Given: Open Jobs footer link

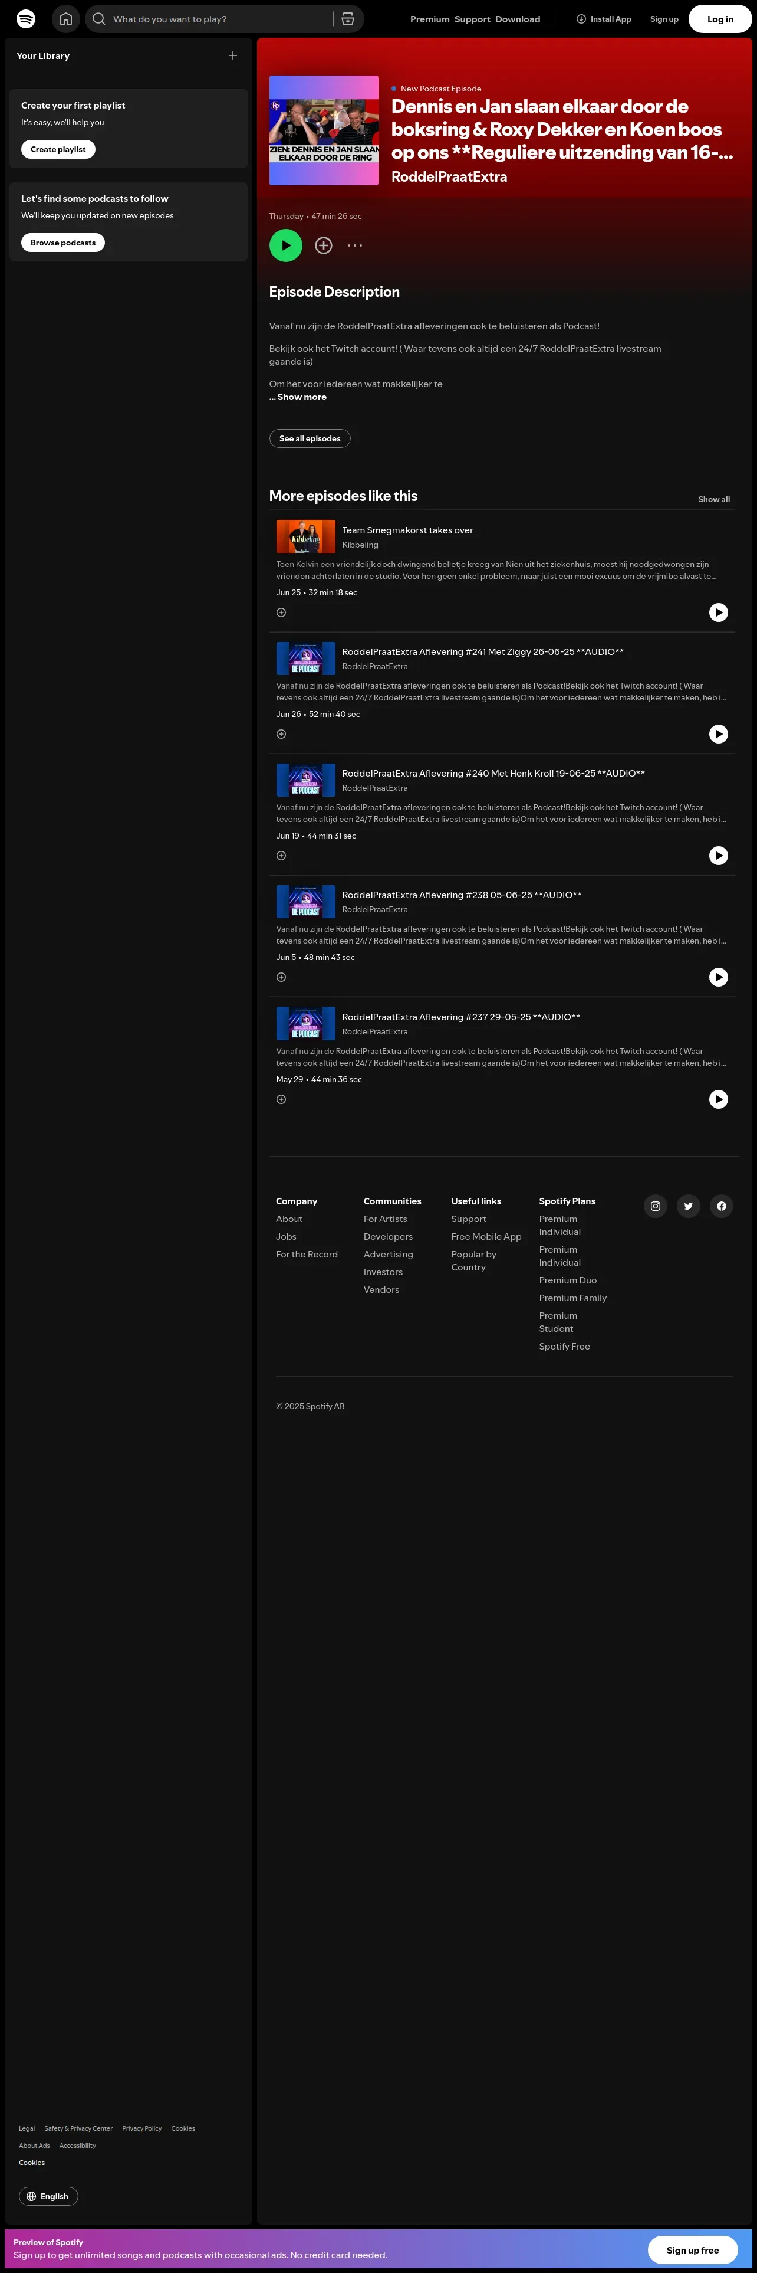Looking at the screenshot, I should [285, 1237].
